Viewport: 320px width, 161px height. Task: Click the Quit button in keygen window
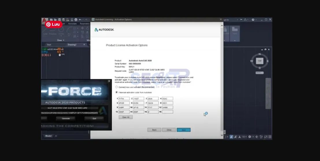[x=94, y=118]
